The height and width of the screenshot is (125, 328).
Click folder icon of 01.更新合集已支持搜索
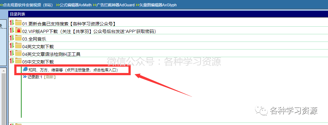18,23
